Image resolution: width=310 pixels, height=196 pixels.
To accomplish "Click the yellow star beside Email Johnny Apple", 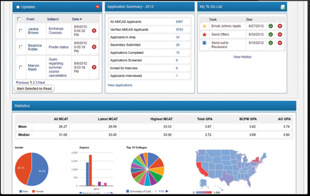I will click(x=204, y=25).
